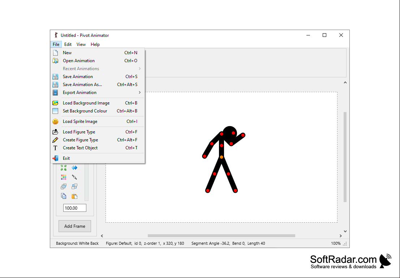This screenshot has height=278, width=400.
Task: Close the open File menu header
Action: coord(56,44)
